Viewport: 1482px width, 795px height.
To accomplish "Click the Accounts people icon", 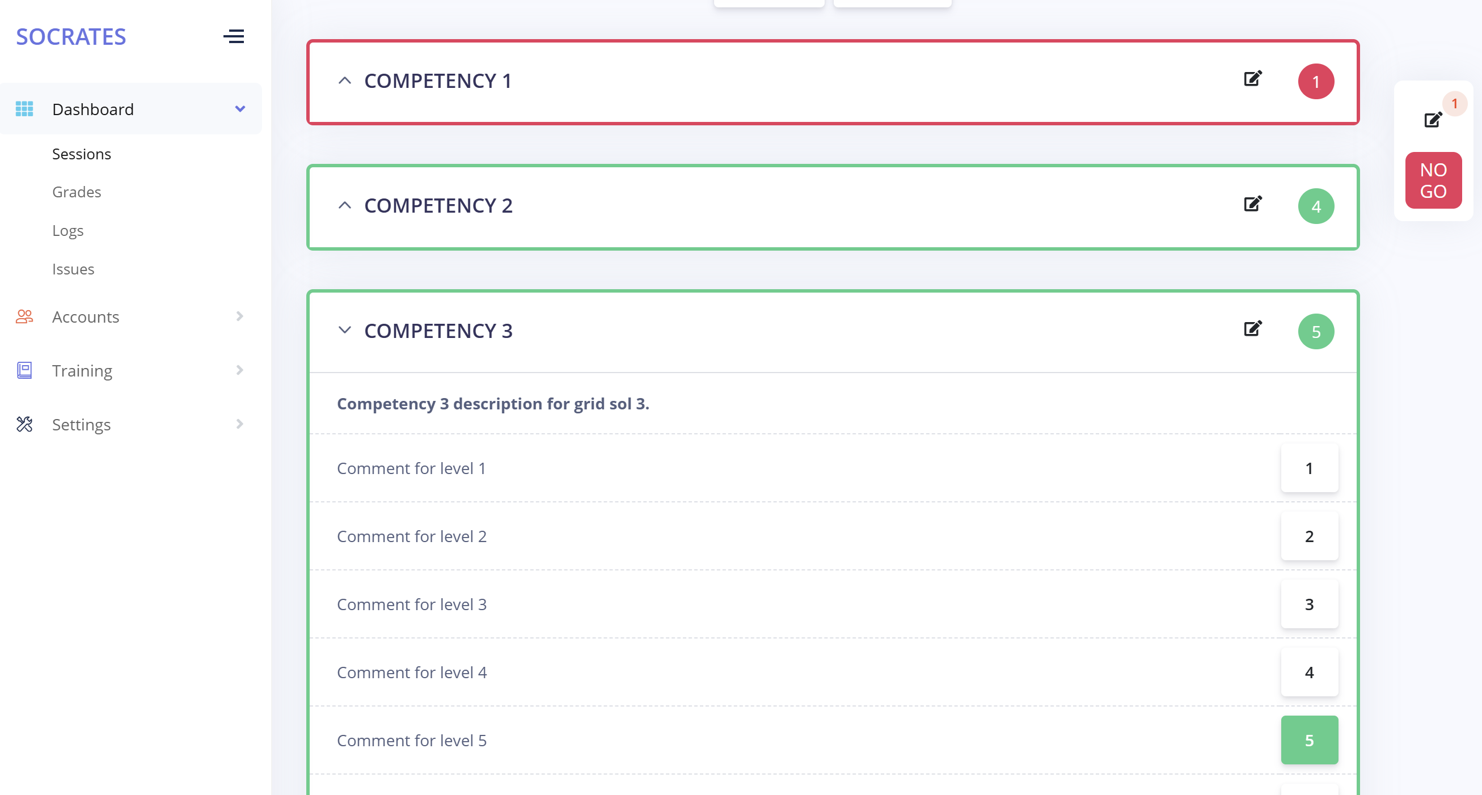I will pos(24,316).
